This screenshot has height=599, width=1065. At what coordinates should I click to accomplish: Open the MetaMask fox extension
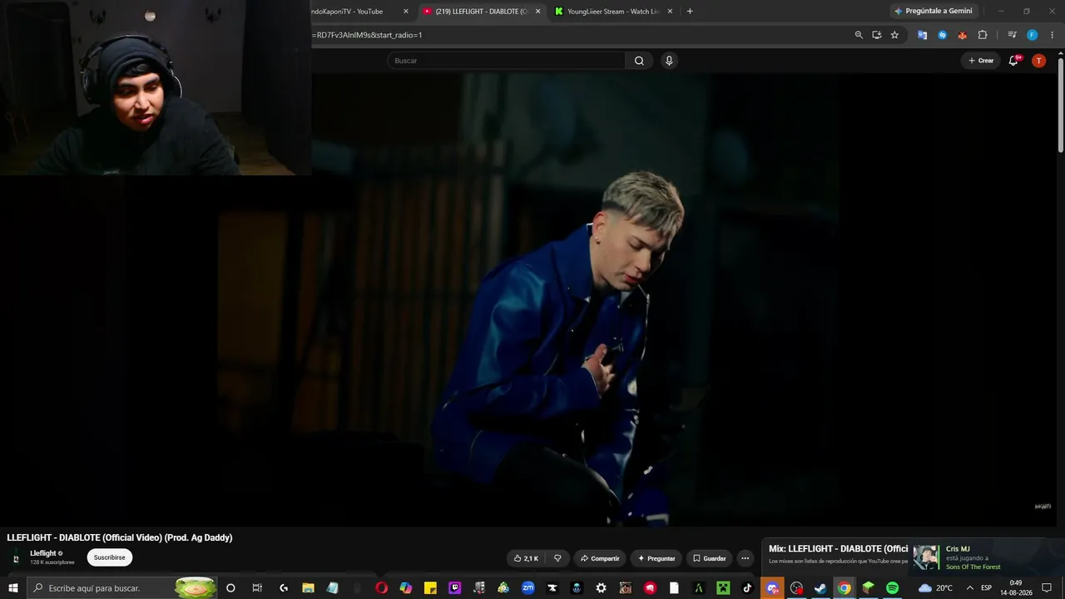tap(962, 35)
